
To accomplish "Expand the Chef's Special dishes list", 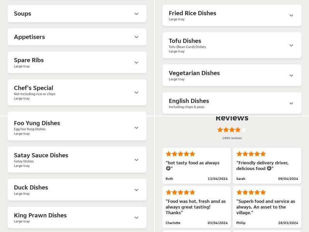I will point(136,92).
